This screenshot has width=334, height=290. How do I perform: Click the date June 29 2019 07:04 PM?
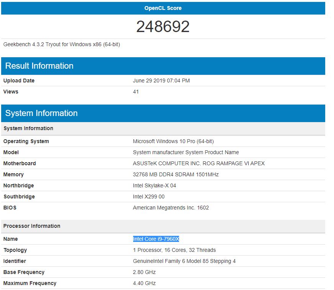click(x=161, y=81)
